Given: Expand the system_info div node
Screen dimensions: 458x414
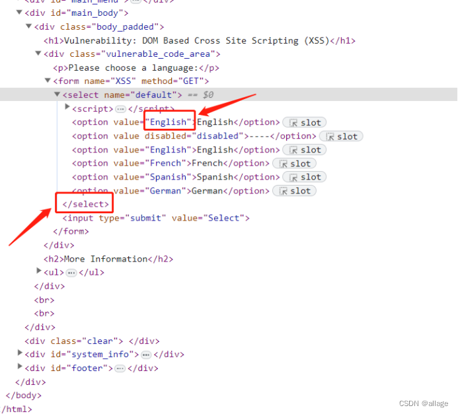Looking at the screenshot, I should click(20, 353).
